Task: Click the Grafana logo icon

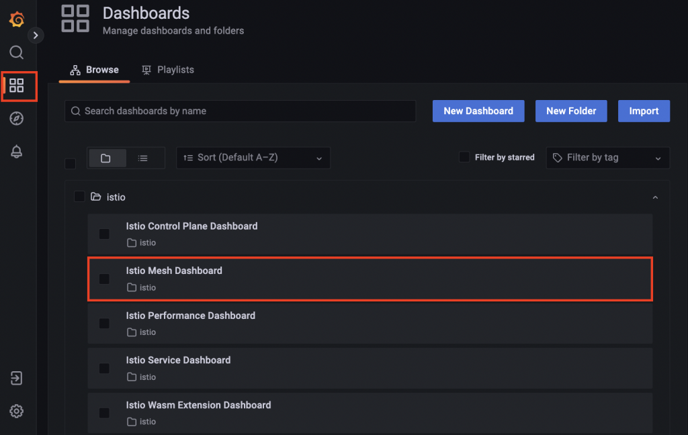Action: (x=17, y=19)
